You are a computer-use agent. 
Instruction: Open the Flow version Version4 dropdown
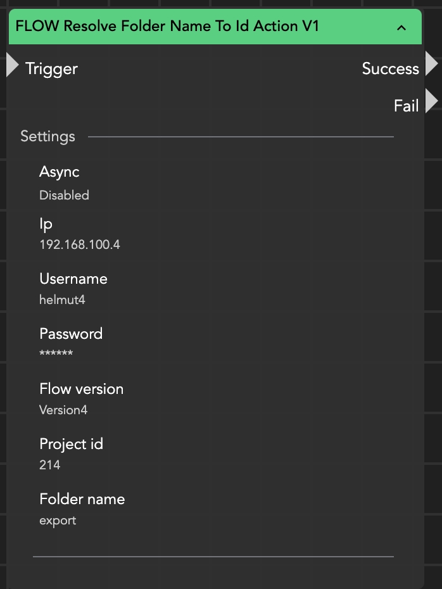(63, 410)
